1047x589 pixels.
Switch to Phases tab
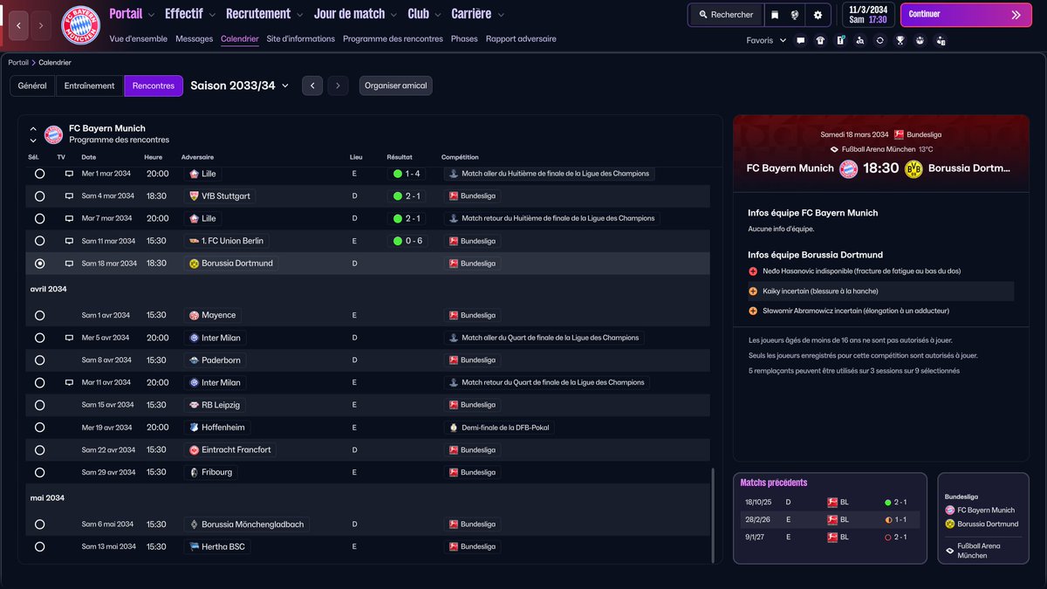tap(464, 39)
